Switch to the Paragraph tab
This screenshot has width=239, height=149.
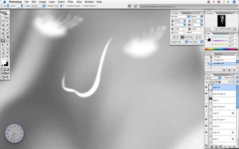tap(185, 13)
